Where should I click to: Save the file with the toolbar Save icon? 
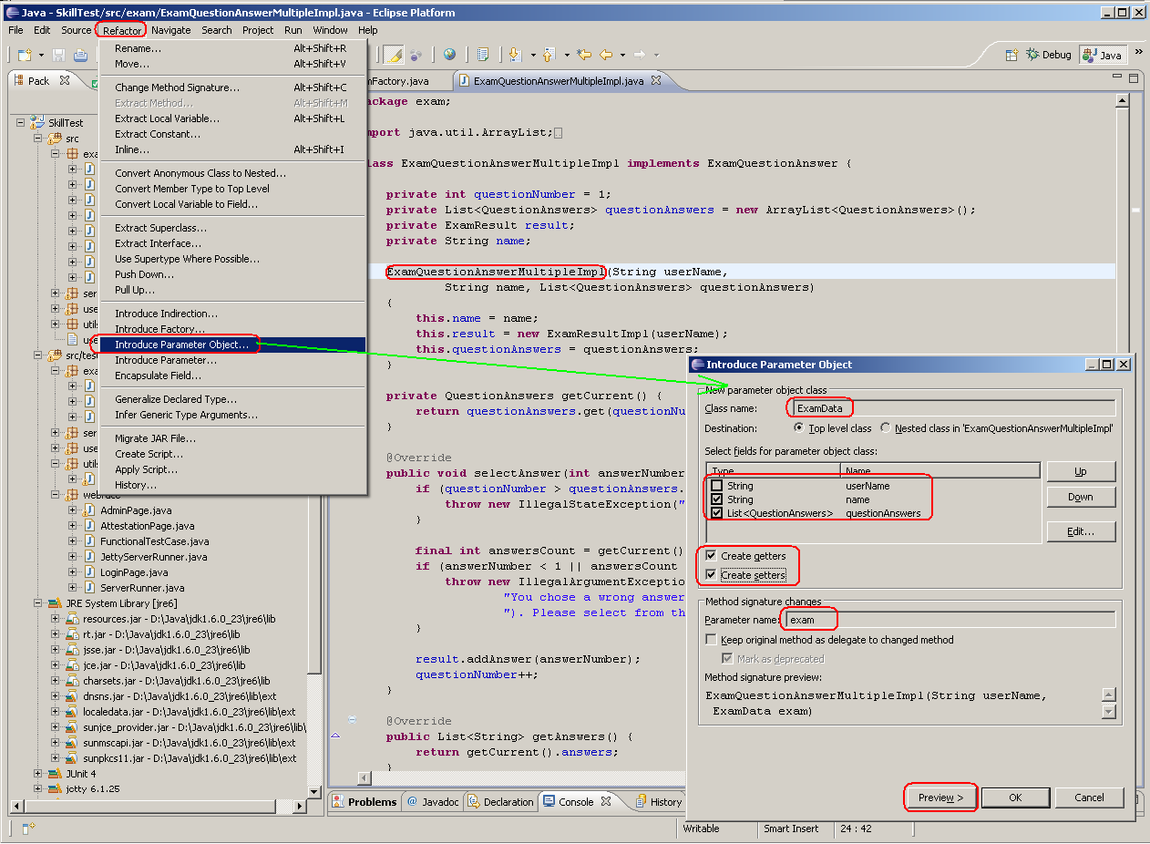tap(56, 55)
